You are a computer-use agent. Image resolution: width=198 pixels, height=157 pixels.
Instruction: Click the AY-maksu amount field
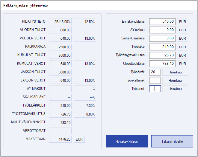pos(162,30)
